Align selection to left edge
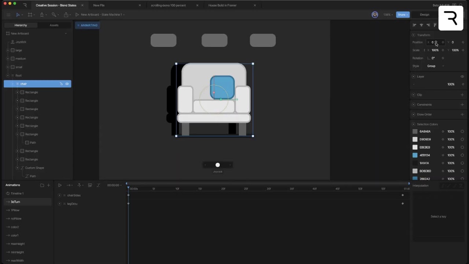 414,25
